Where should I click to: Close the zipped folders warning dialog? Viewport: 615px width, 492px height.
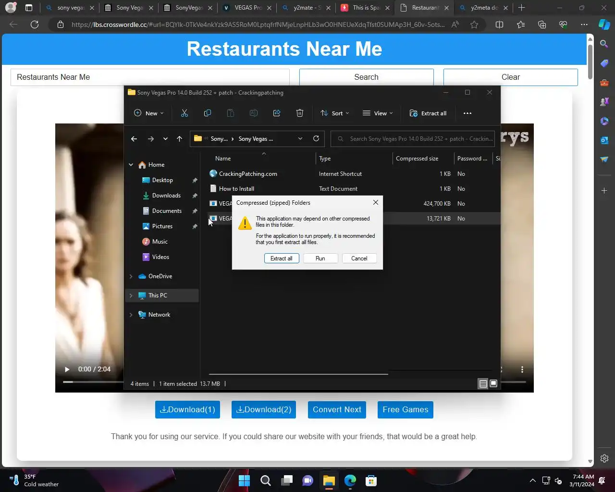[376, 203]
